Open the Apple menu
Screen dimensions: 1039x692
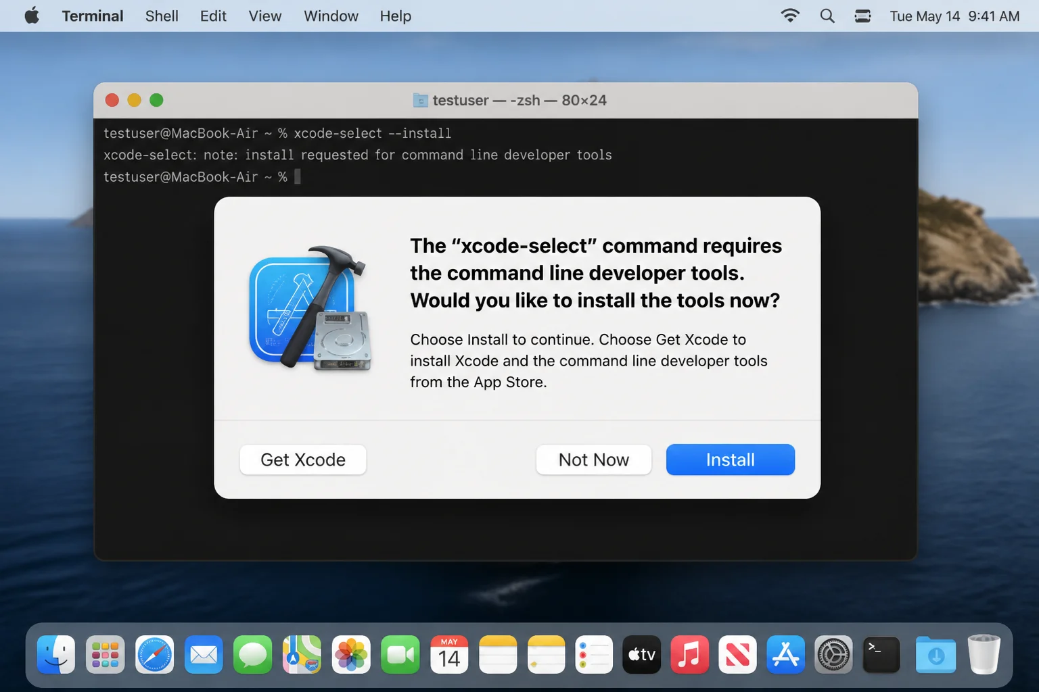pos(32,16)
